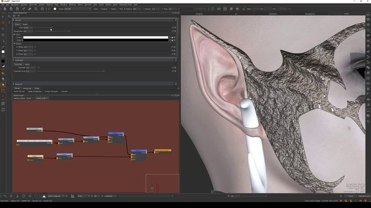Image resolution: width=371 pixels, height=208 pixels.
Task: Close the Cloud section with its corner button
Action: tap(176, 20)
